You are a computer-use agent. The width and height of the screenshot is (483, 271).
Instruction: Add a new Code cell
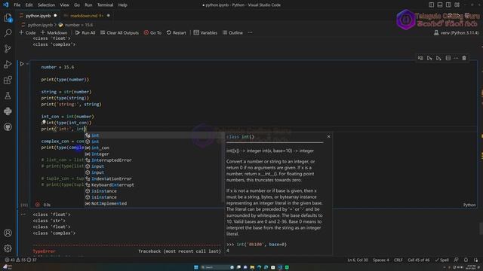click(x=27, y=32)
